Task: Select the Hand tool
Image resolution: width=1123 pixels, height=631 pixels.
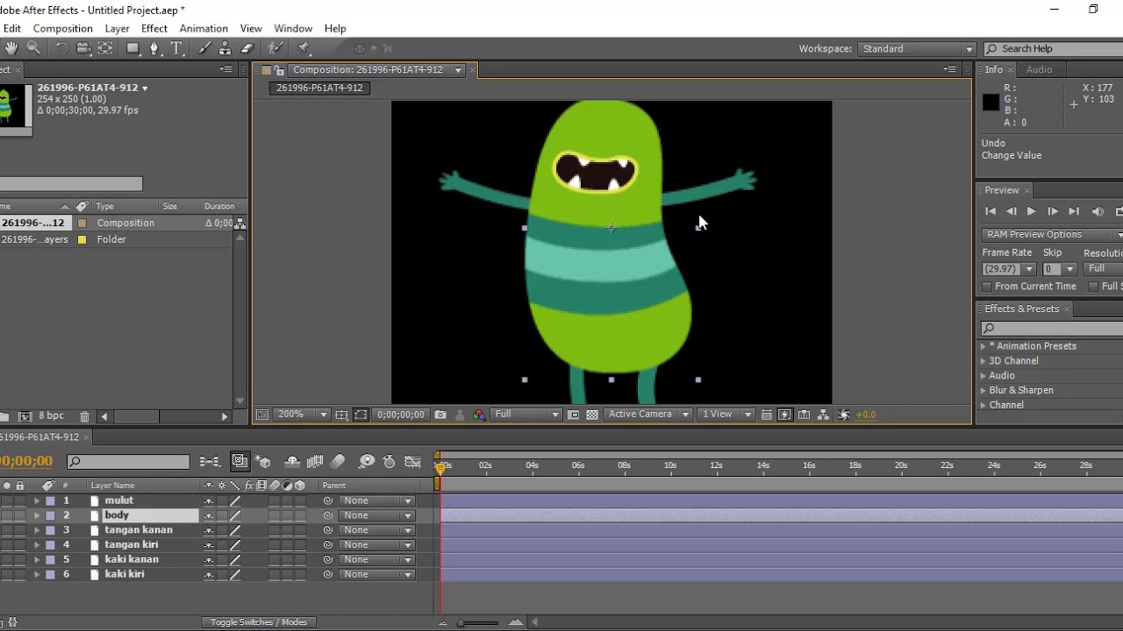Action: [x=11, y=48]
